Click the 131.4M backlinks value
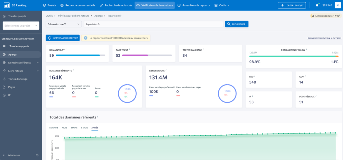Screen dimensions: 343x160 [158, 77]
